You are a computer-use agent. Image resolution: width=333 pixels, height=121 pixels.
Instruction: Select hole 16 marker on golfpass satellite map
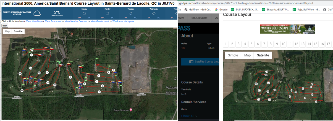[x=256, y=84]
